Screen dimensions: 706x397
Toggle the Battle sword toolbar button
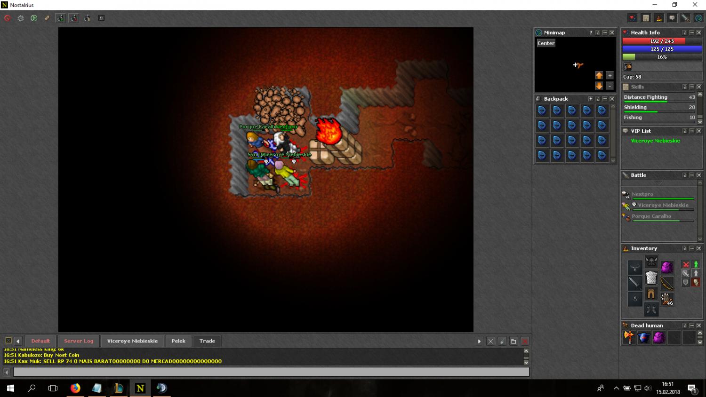(685, 18)
